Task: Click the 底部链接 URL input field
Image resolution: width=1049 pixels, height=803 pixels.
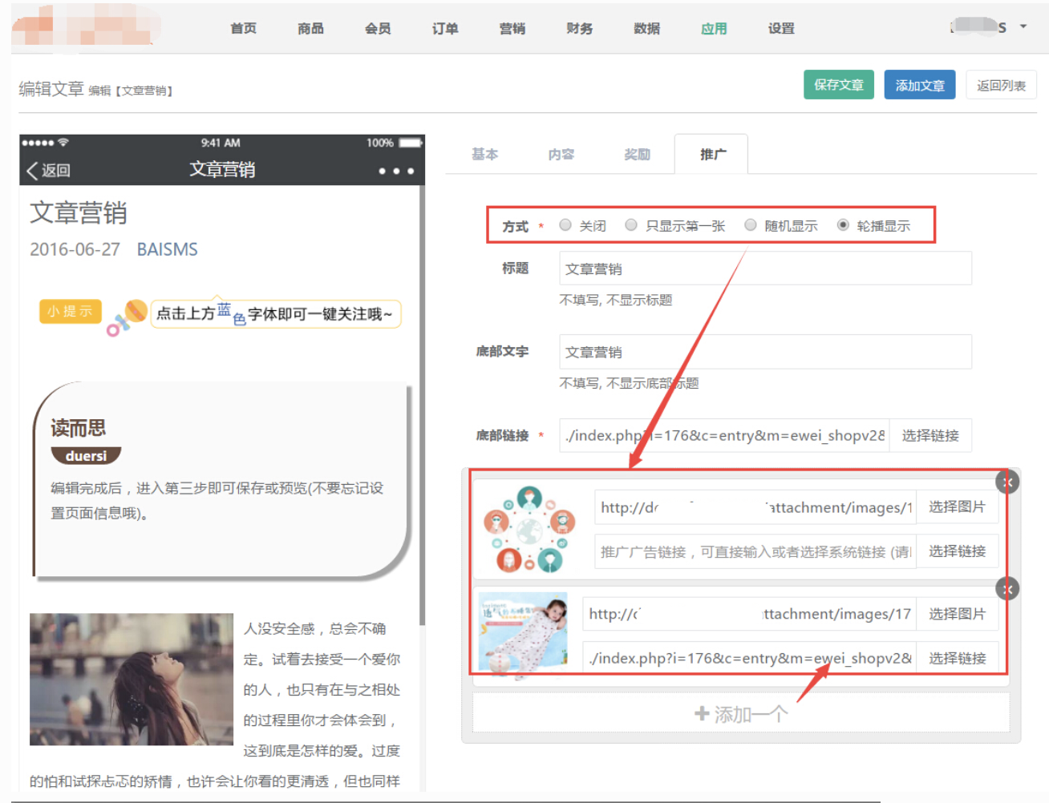Action: 724,435
